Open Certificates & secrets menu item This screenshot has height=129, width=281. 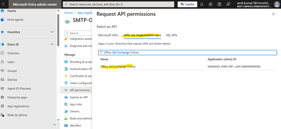pyautogui.click(x=81, y=76)
